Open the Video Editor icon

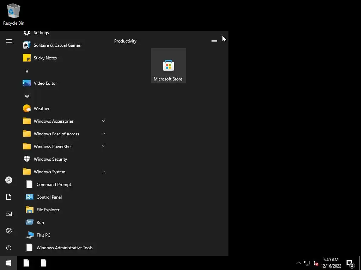(27, 83)
